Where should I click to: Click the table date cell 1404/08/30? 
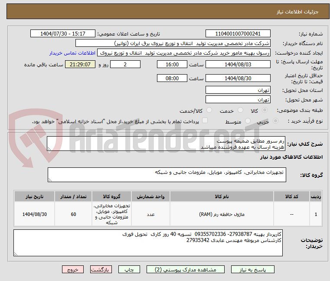coord(35,214)
